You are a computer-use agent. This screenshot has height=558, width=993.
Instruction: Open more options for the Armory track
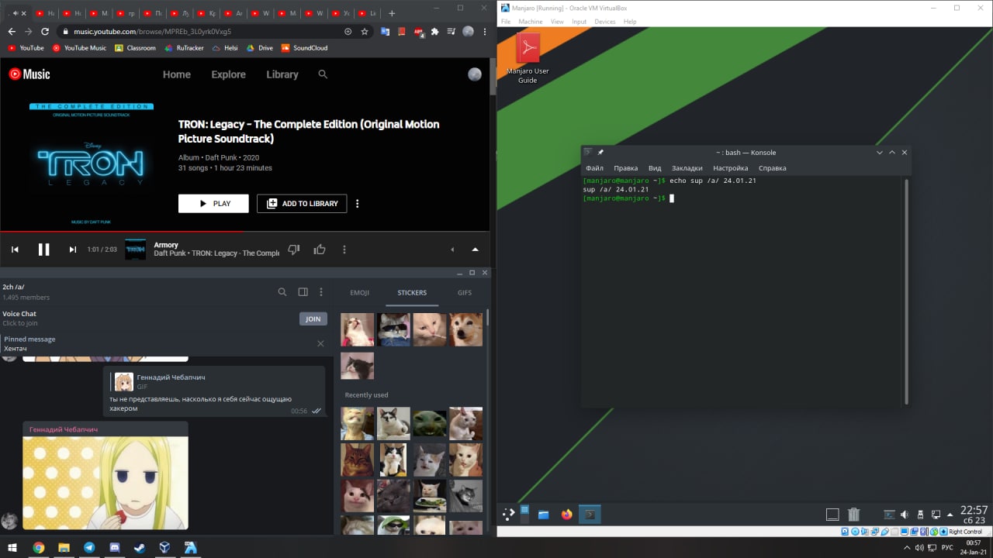coord(344,250)
